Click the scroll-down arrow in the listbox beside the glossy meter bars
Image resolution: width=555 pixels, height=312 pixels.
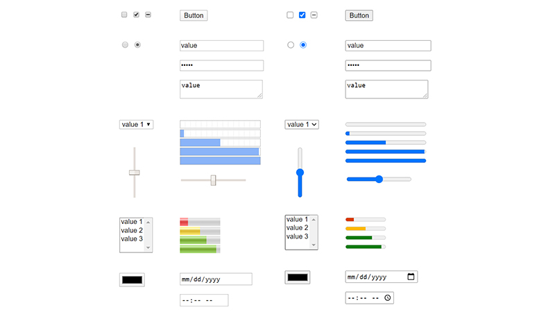[148, 248]
